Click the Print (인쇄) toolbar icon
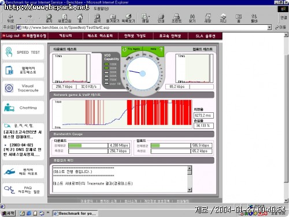Image resolution: width=289 pixels, height=217 pixels. click(x=161, y=19)
